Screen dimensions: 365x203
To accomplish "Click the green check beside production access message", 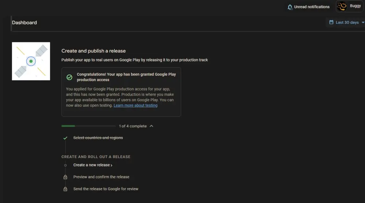I will coord(69,77).
